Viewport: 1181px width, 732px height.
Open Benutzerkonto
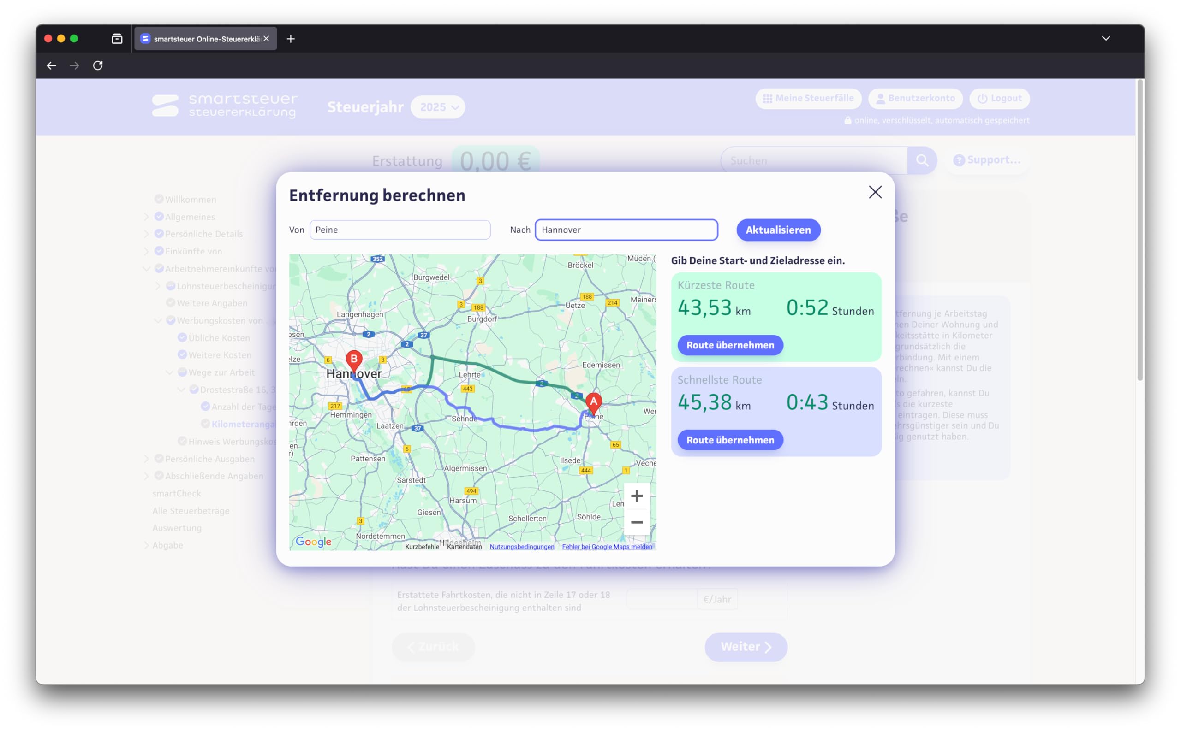pos(915,99)
